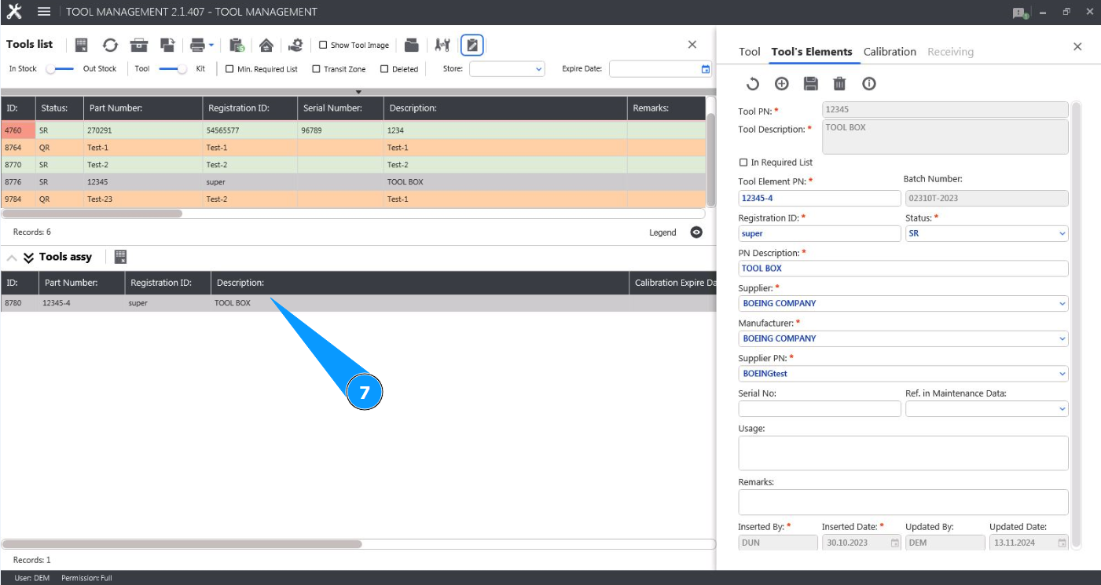Tick the In Required List checkbox

[743, 163]
